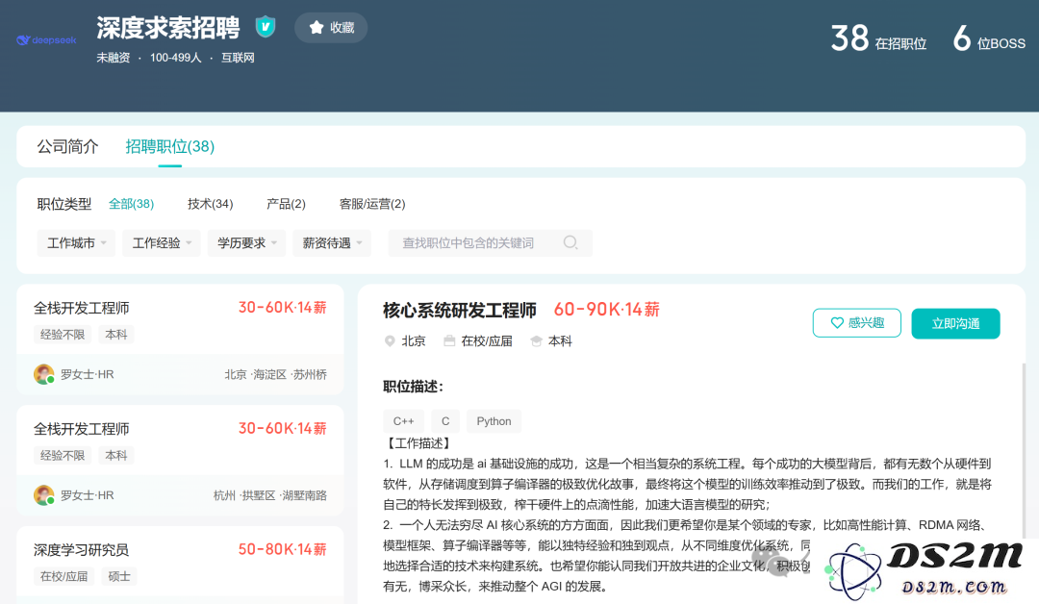Click the 60-90K·14薪 salary text
The image size is (1039, 604).
tap(606, 310)
